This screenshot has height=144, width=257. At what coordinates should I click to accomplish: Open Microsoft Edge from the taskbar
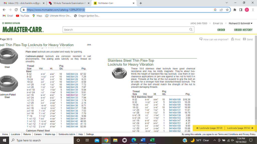134,140
